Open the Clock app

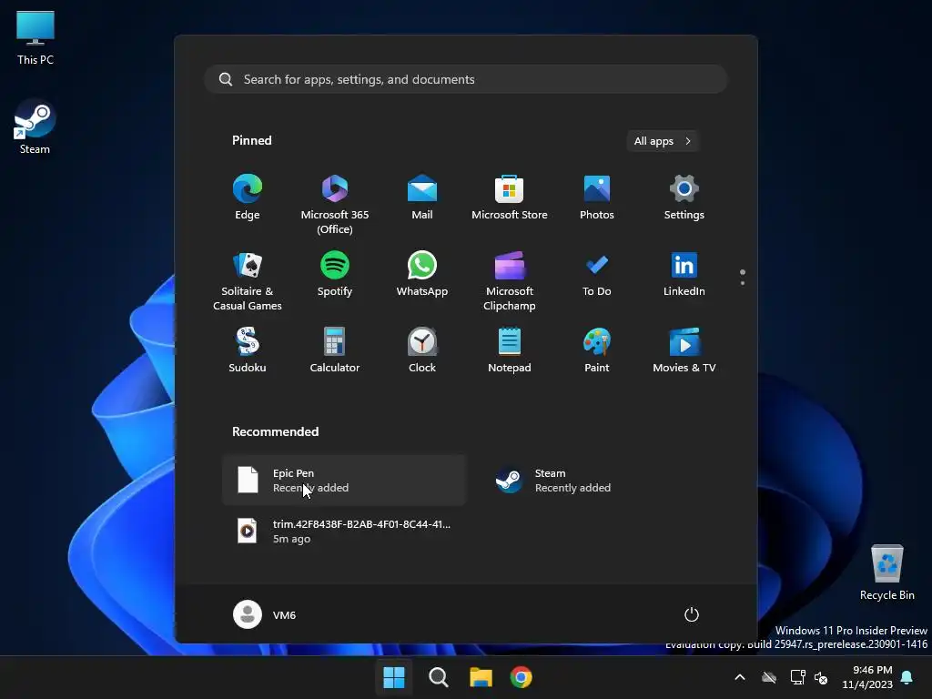(x=422, y=350)
